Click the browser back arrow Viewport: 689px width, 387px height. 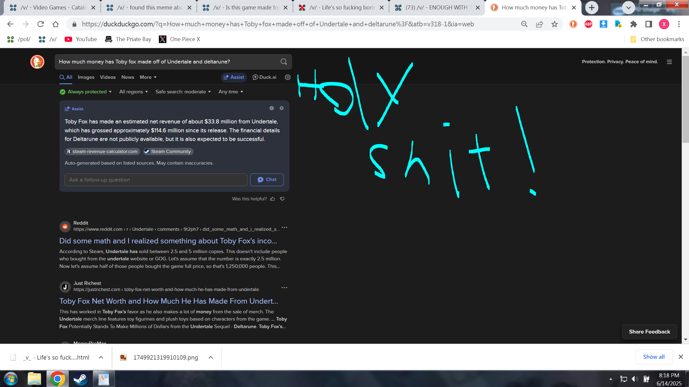(x=10, y=24)
